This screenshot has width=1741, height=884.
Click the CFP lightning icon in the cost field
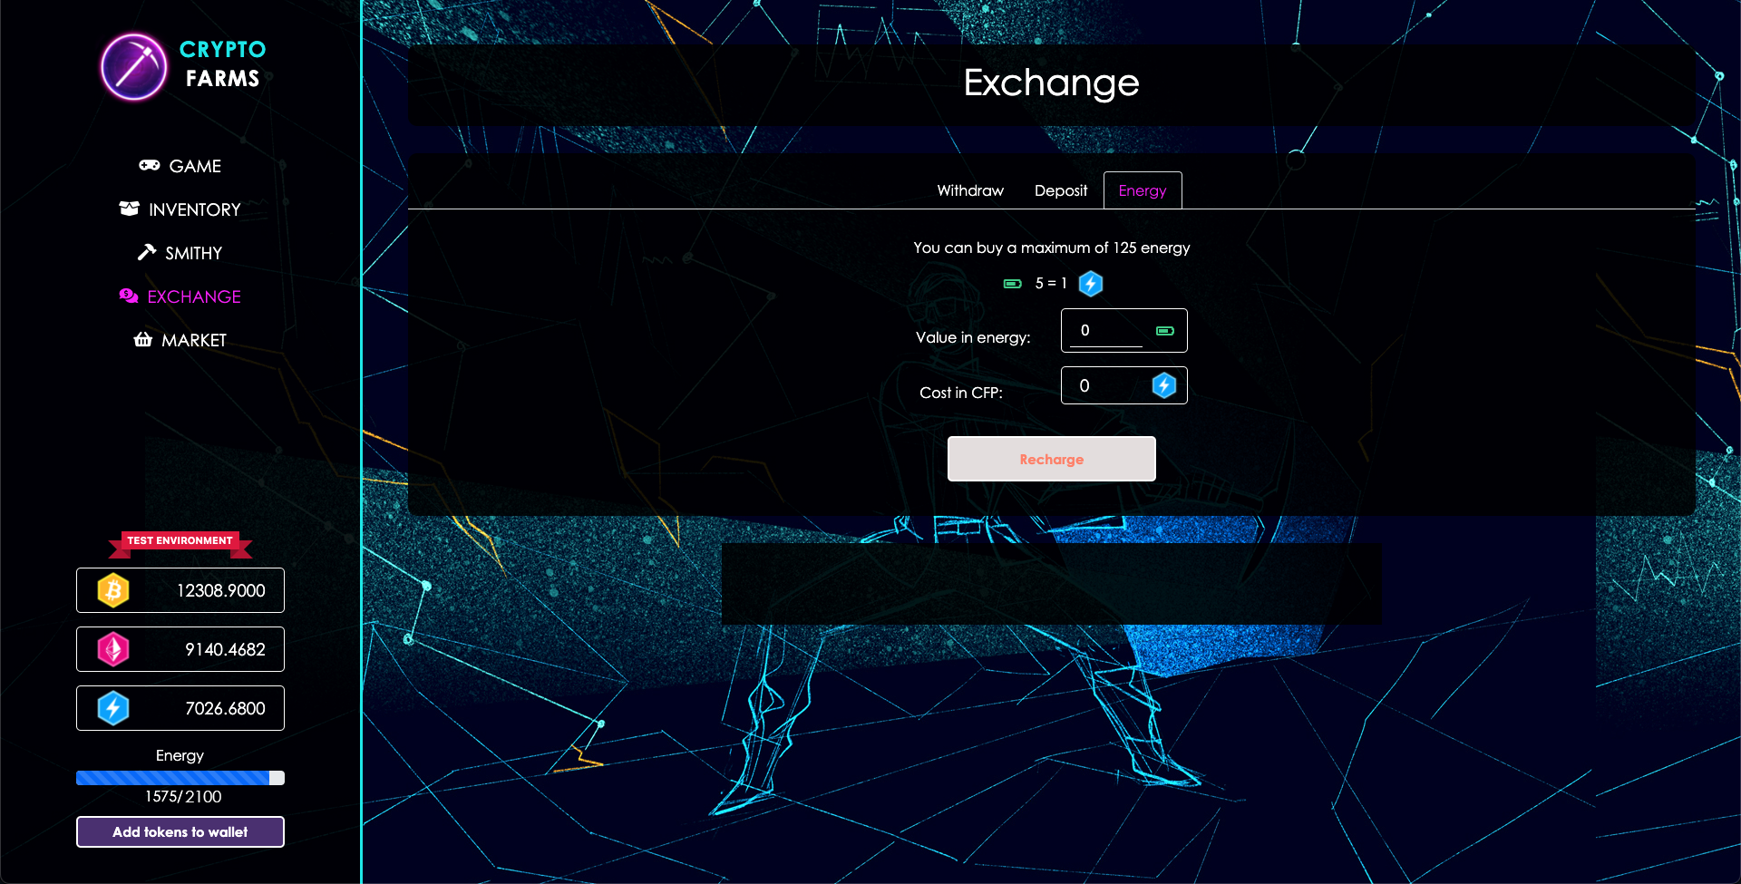[x=1164, y=385]
